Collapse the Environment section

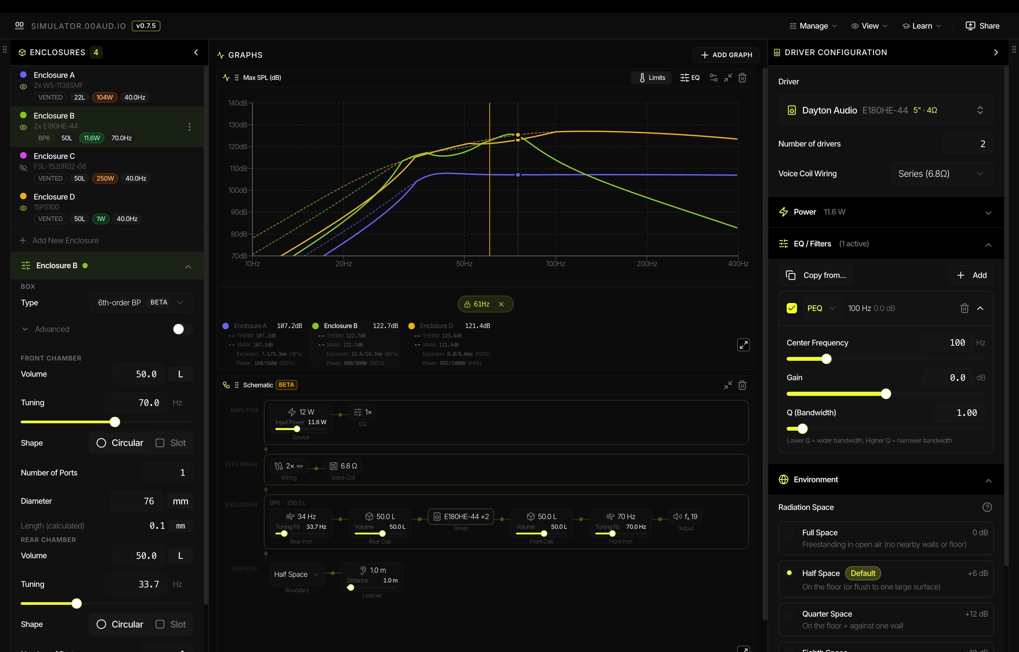[x=989, y=480]
